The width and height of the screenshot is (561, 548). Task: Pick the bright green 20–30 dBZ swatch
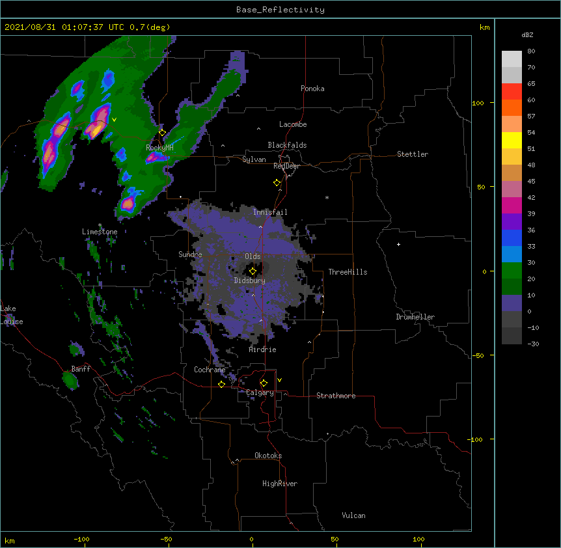(x=512, y=271)
